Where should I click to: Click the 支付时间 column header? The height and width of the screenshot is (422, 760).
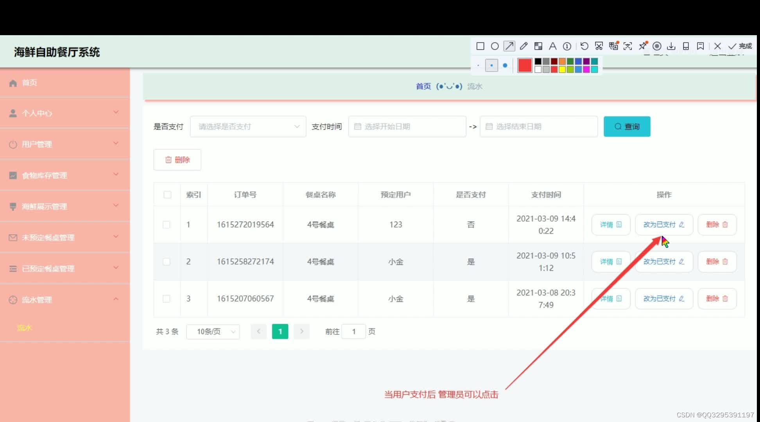[x=546, y=195]
